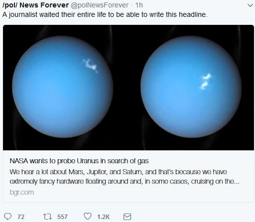Click the envelope direct message icon
Image resolution: width=255 pixels, height=222 pixels.
(x=127, y=217)
